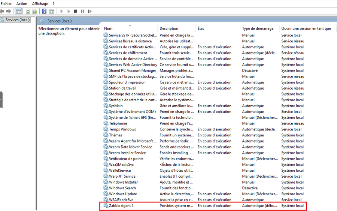Open help with the blue question mark icon
337x211 pixels.
pyautogui.click(x=44, y=11)
